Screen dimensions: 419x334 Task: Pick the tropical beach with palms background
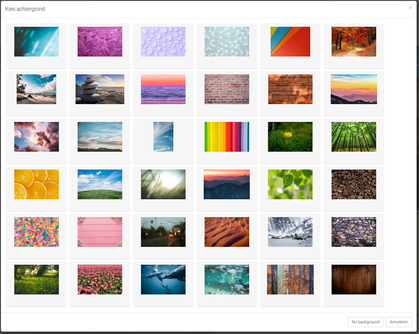coord(37,89)
